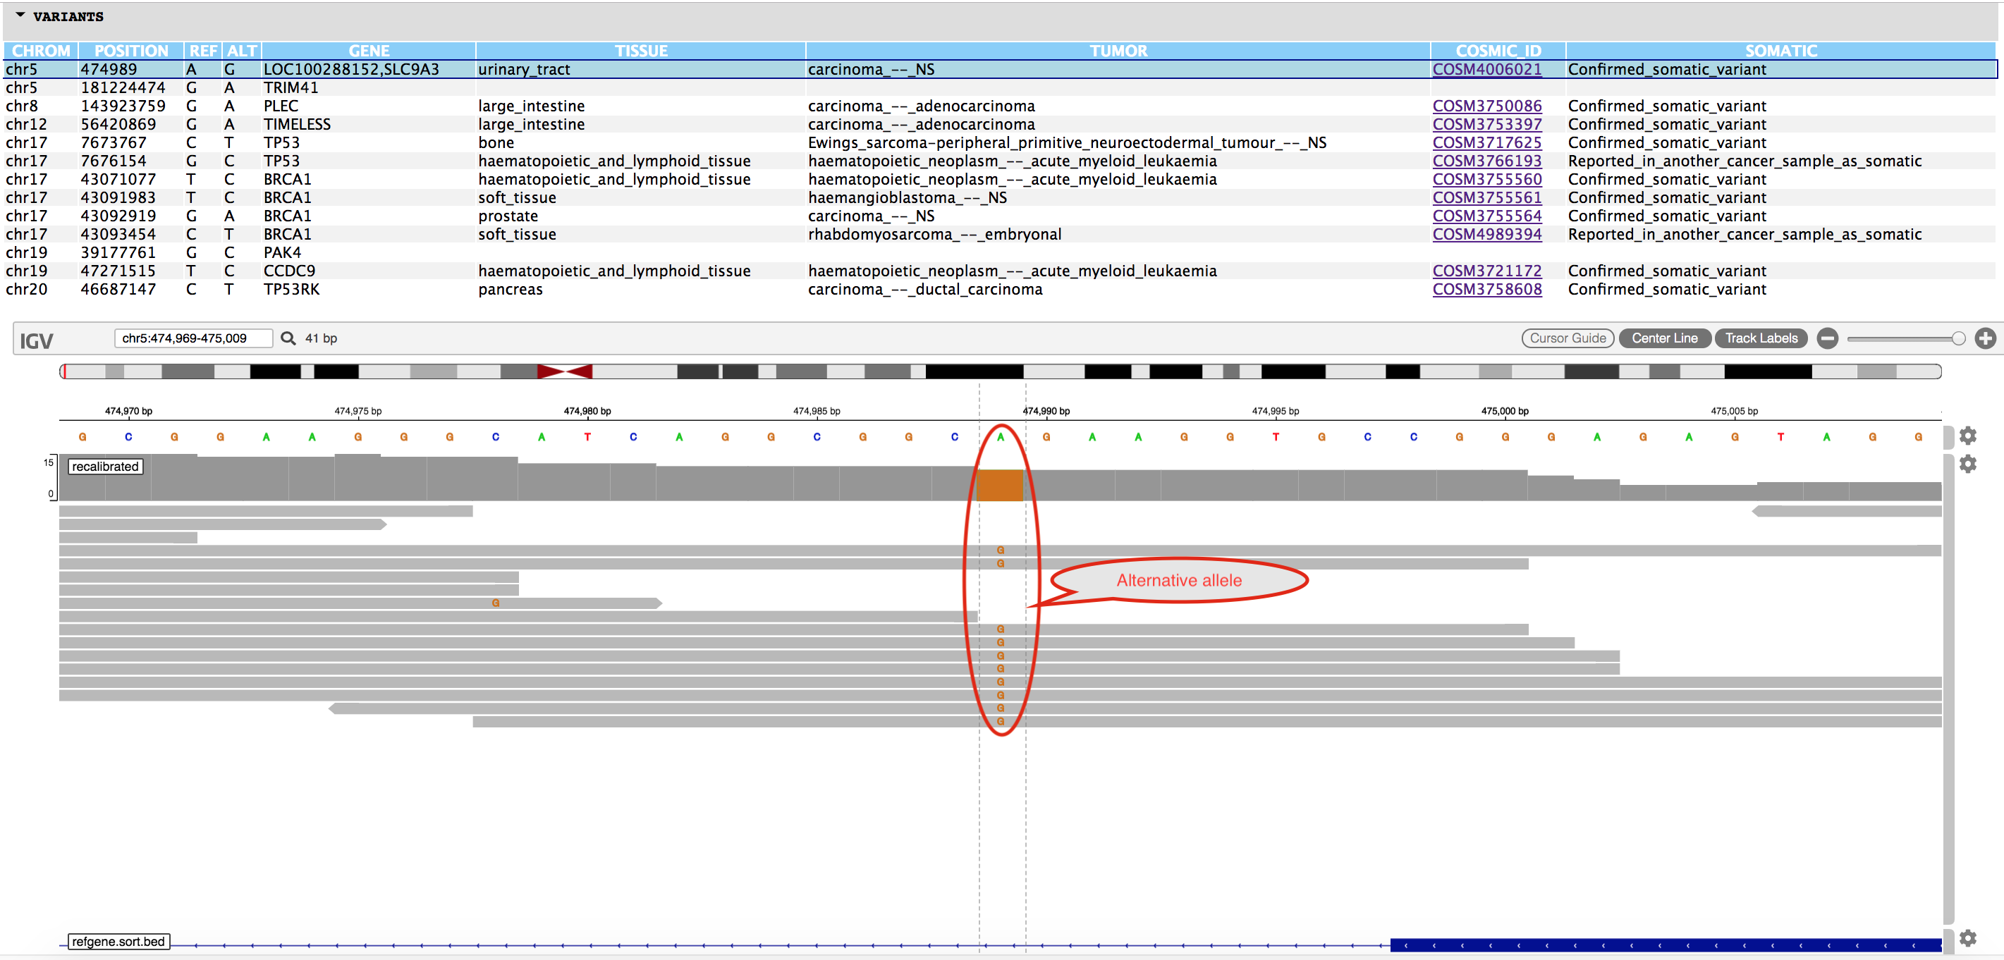Zoom in with the plus icon

(x=1984, y=338)
